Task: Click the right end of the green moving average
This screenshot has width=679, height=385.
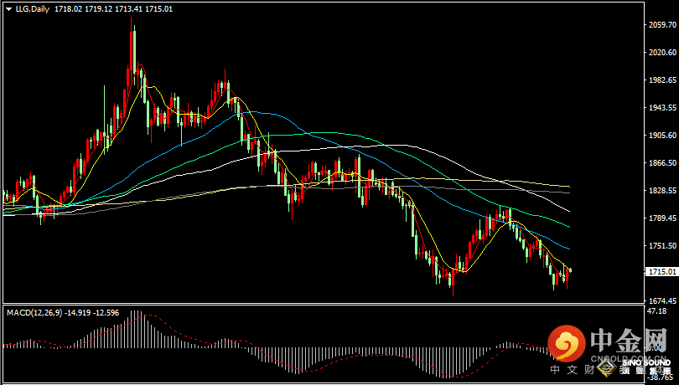Action: pos(568,226)
